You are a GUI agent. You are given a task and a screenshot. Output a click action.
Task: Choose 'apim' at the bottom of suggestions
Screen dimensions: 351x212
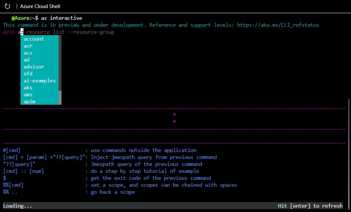(x=29, y=101)
